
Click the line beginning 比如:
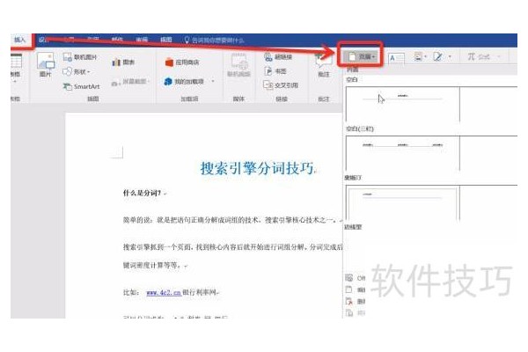pos(171,292)
